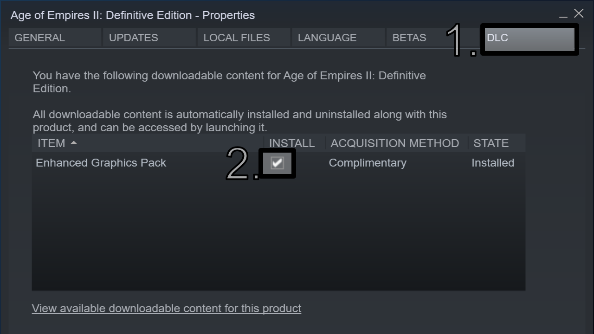Screen dimensions: 594x334
Task: Sort by ACQUISITION METHOD column header
Action: point(394,143)
